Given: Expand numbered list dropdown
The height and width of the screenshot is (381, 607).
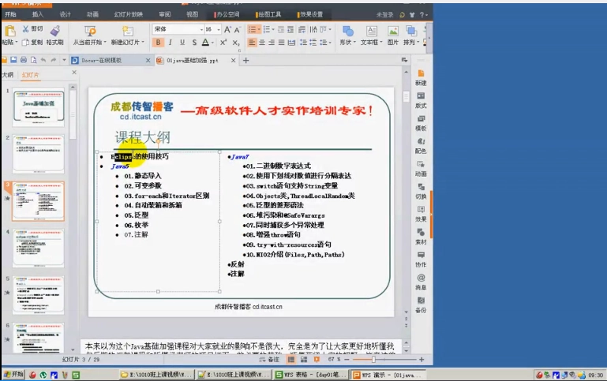Looking at the screenshot, I should point(273,29).
